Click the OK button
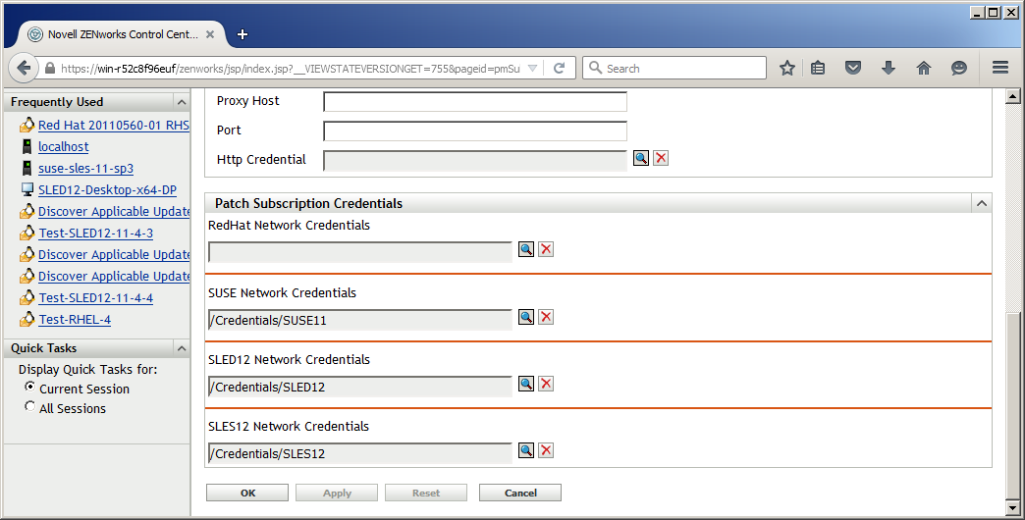 click(x=247, y=493)
